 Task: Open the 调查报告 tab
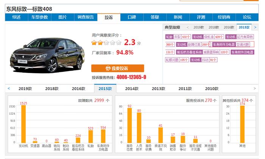(86, 17)
